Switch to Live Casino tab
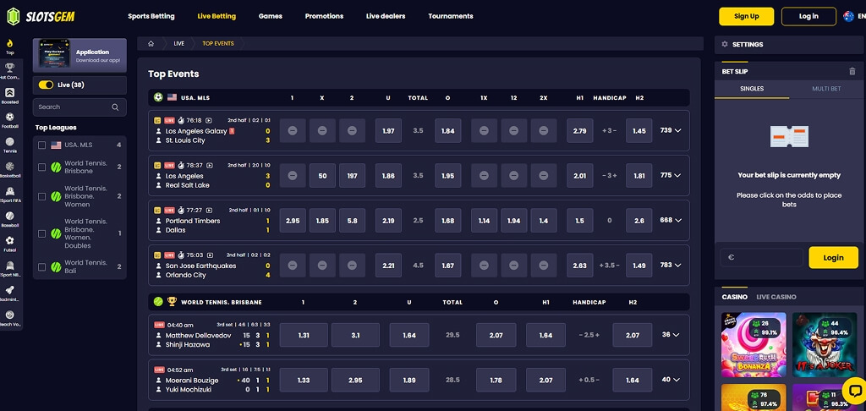 coord(776,297)
